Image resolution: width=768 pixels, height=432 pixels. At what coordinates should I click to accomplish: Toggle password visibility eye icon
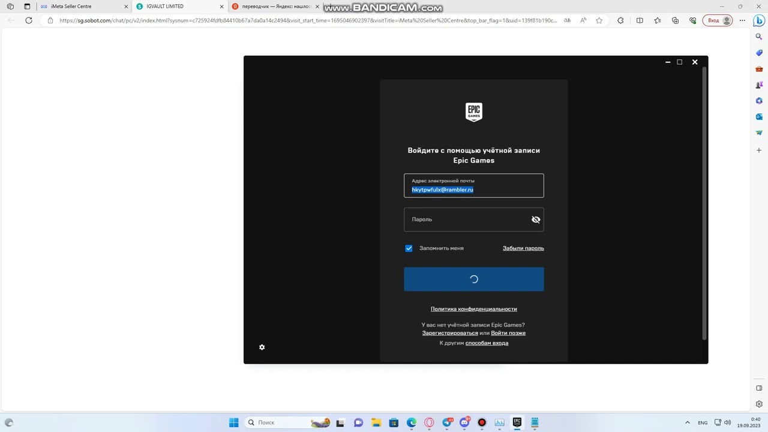pos(536,220)
